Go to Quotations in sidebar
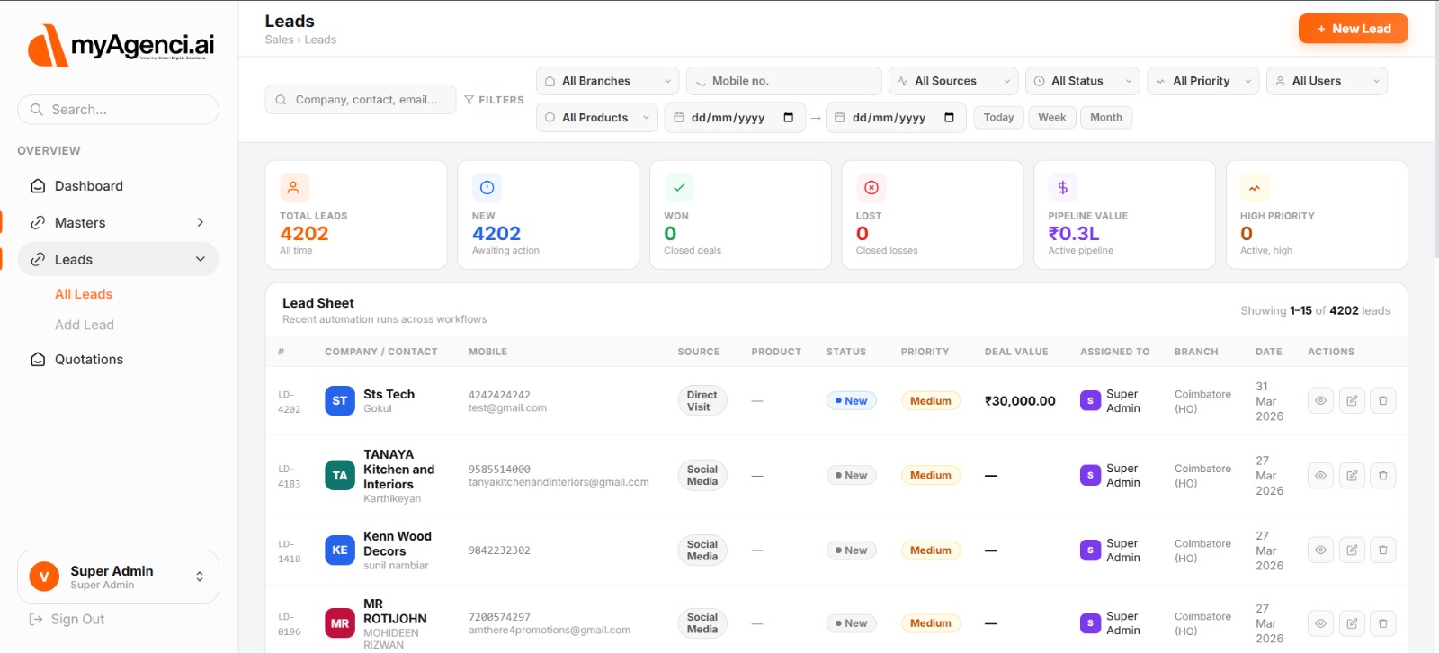Image resolution: width=1439 pixels, height=653 pixels. (x=88, y=360)
